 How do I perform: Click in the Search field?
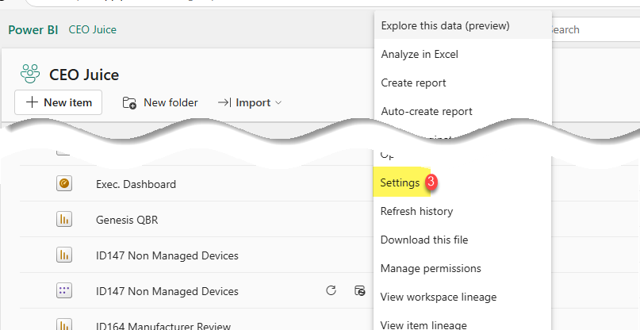pos(596,29)
